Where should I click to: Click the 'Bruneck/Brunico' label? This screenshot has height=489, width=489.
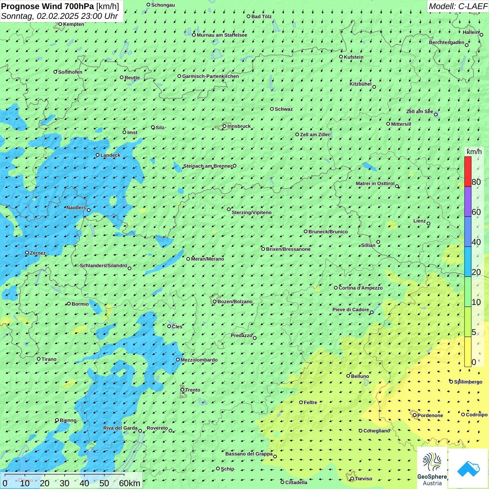pyautogui.click(x=328, y=232)
